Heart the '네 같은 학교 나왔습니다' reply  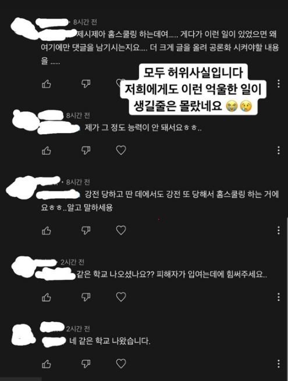tap(121, 364)
